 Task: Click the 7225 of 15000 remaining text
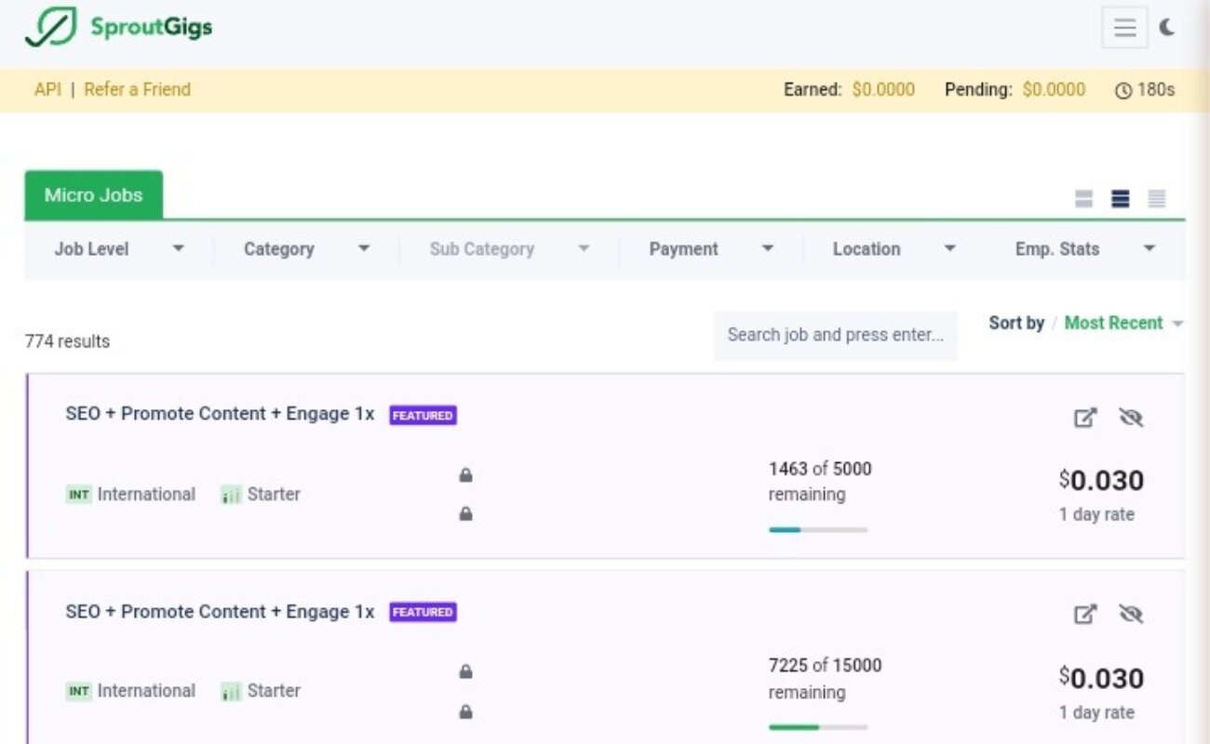click(825, 679)
